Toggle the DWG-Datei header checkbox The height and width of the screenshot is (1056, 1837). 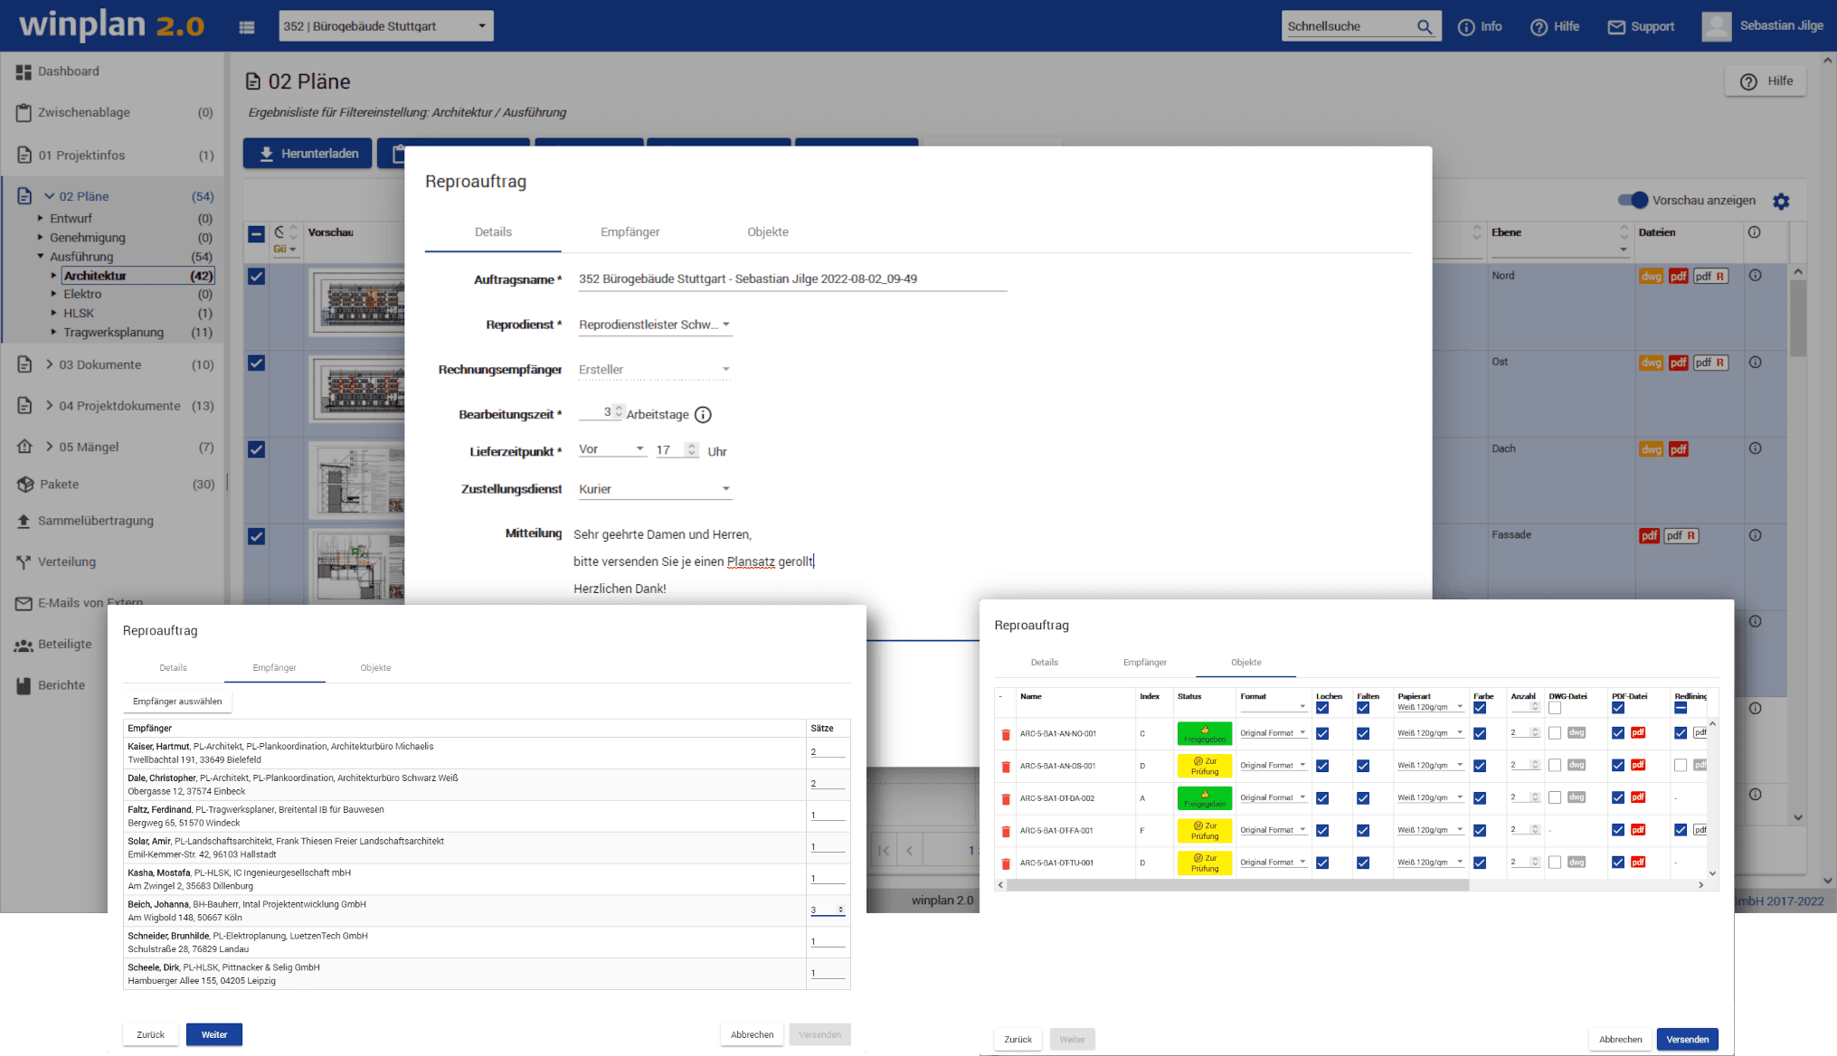click(1555, 708)
